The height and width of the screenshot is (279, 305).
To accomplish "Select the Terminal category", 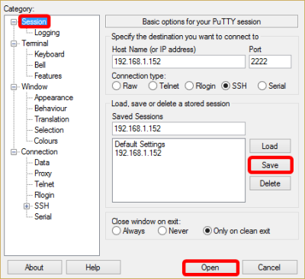I will point(35,44).
